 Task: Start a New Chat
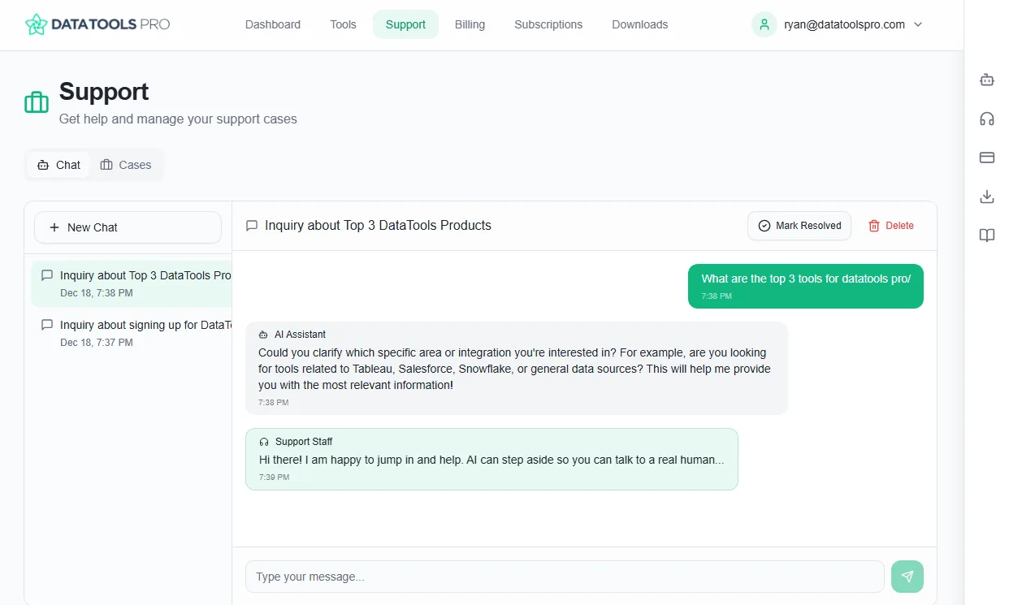(128, 227)
